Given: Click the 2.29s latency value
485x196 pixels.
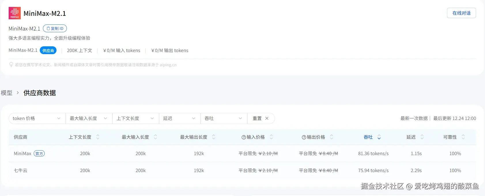Looking at the screenshot, I should [x=416, y=170].
